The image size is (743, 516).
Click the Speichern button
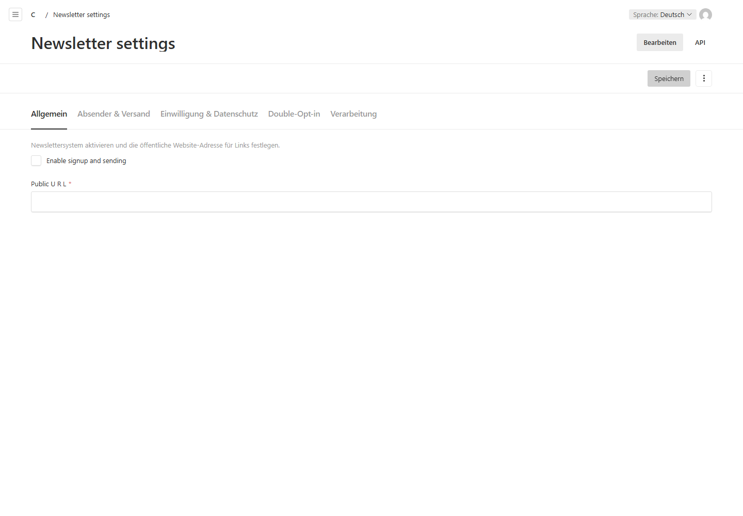[x=669, y=78]
